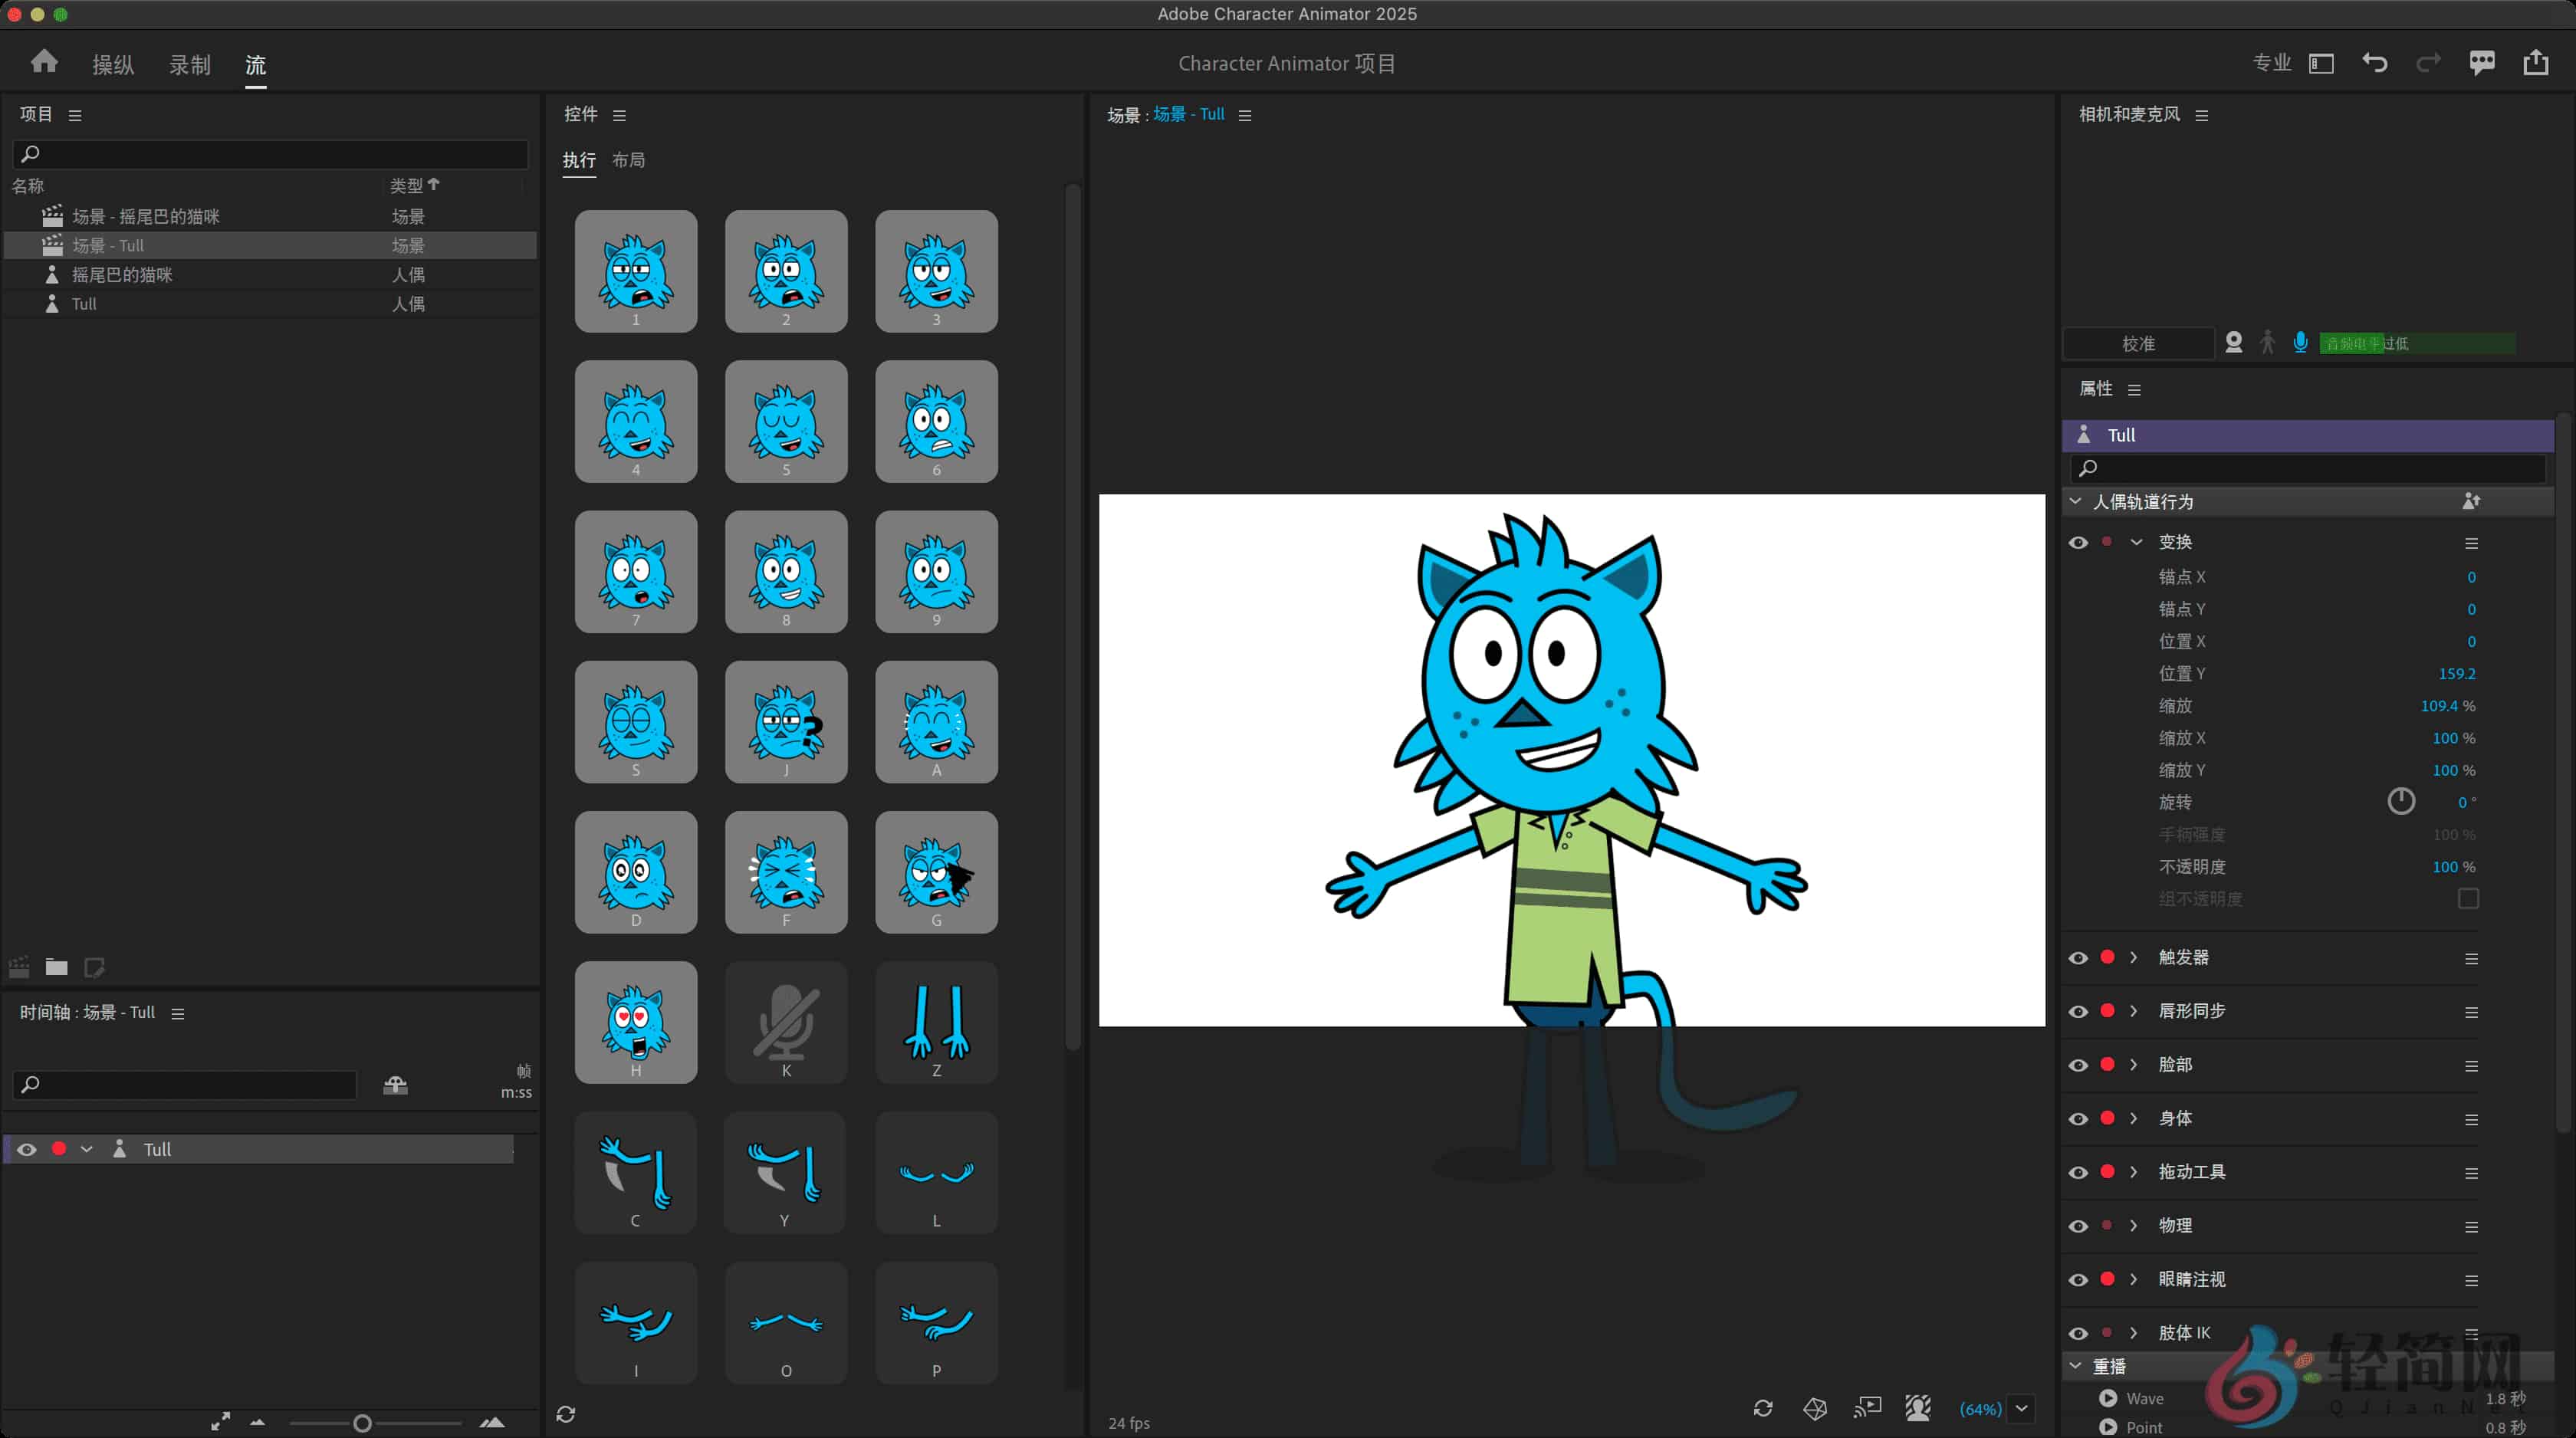
Task: Select the smiling cat expression tile 3
Action: click(936, 271)
